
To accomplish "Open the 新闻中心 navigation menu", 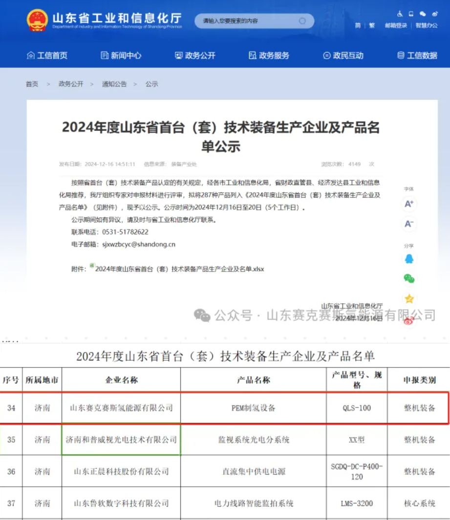I will pos(121,56).
